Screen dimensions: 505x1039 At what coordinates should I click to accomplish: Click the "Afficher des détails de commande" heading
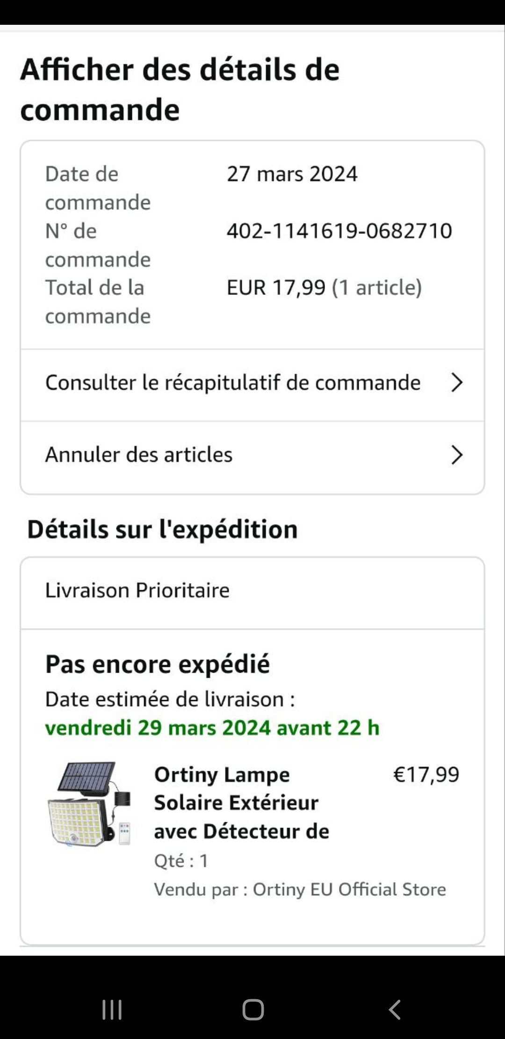180,89
